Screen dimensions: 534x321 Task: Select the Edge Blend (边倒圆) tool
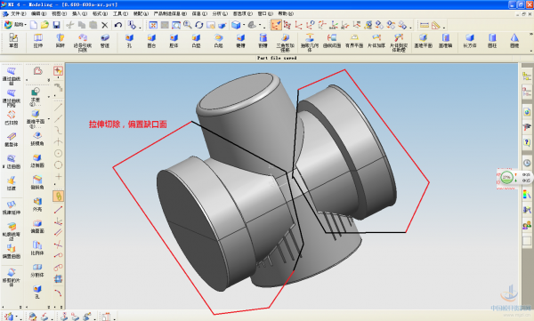37,161
